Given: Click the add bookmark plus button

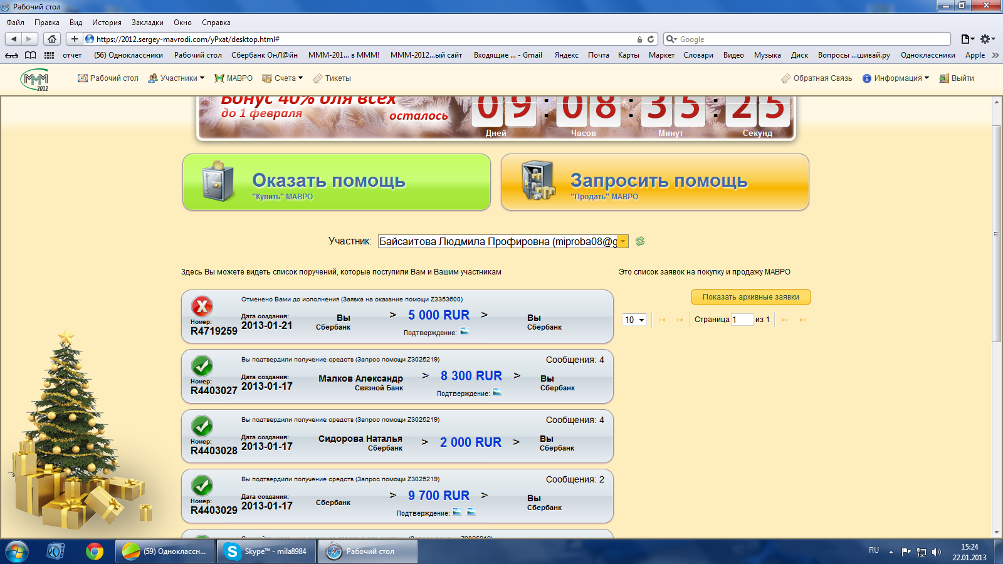Looking at the screenshot, I should click(x=74, y=39).
